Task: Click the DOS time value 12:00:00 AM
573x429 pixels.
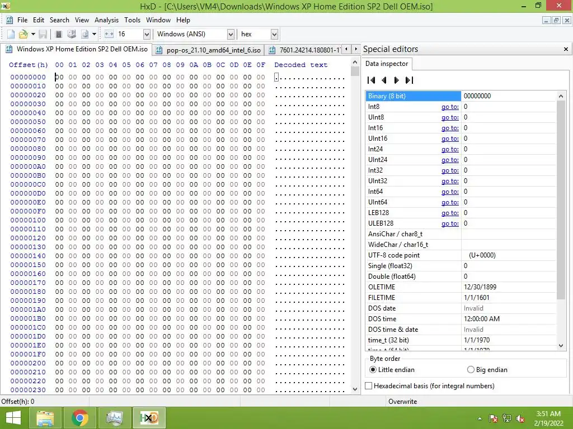Action: tap(482, 319)
